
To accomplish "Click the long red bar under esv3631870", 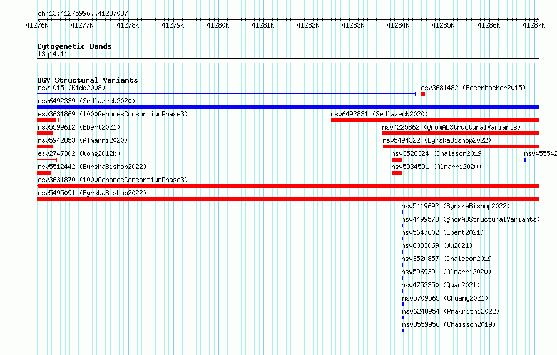I will (288, 186).
